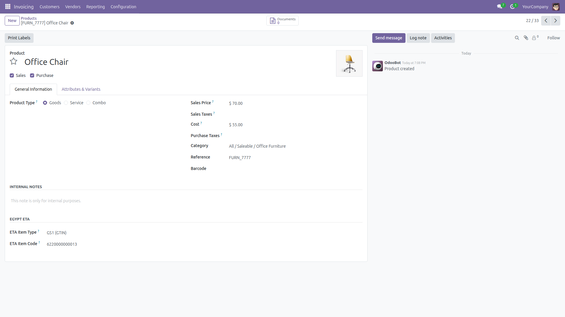Edit the Cost value field
Viewport: 565px width, 317px height.
pos(296,125)
